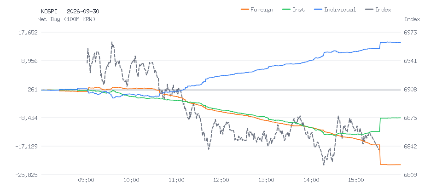Click the green Inst legend color line
This screenshot has height=193, width=442.
point(286,10)
